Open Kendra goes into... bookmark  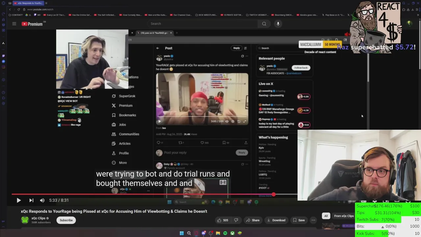[x=307, y=15]
